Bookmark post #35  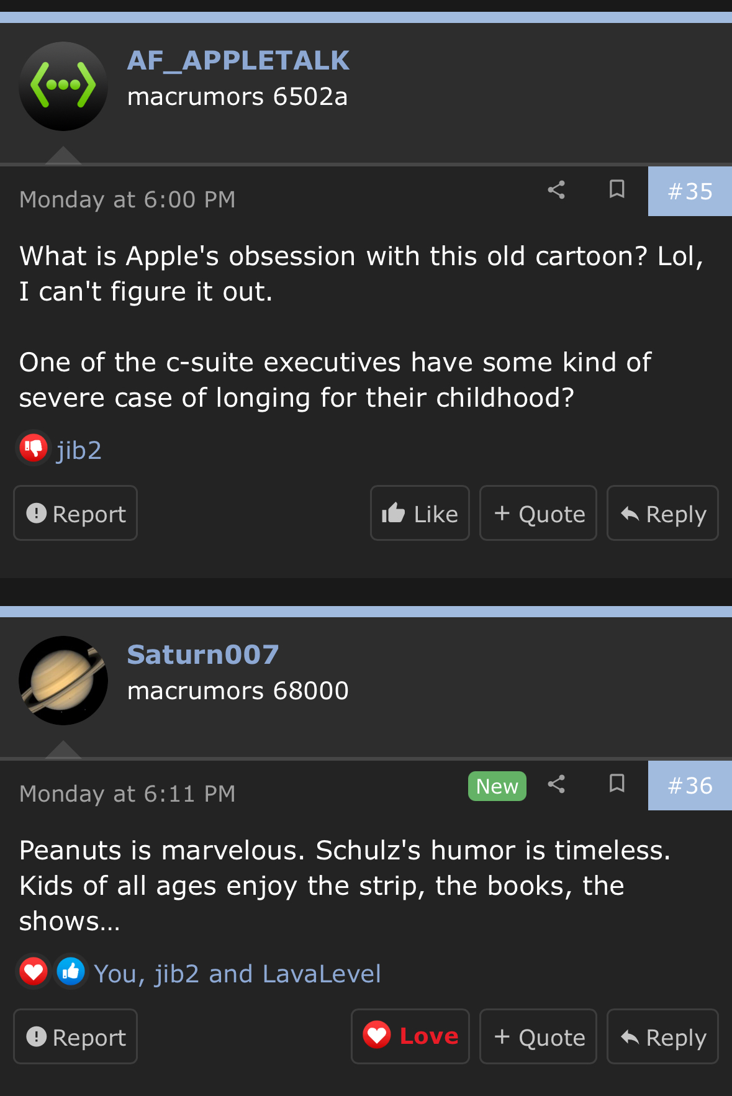coord(617,189)
